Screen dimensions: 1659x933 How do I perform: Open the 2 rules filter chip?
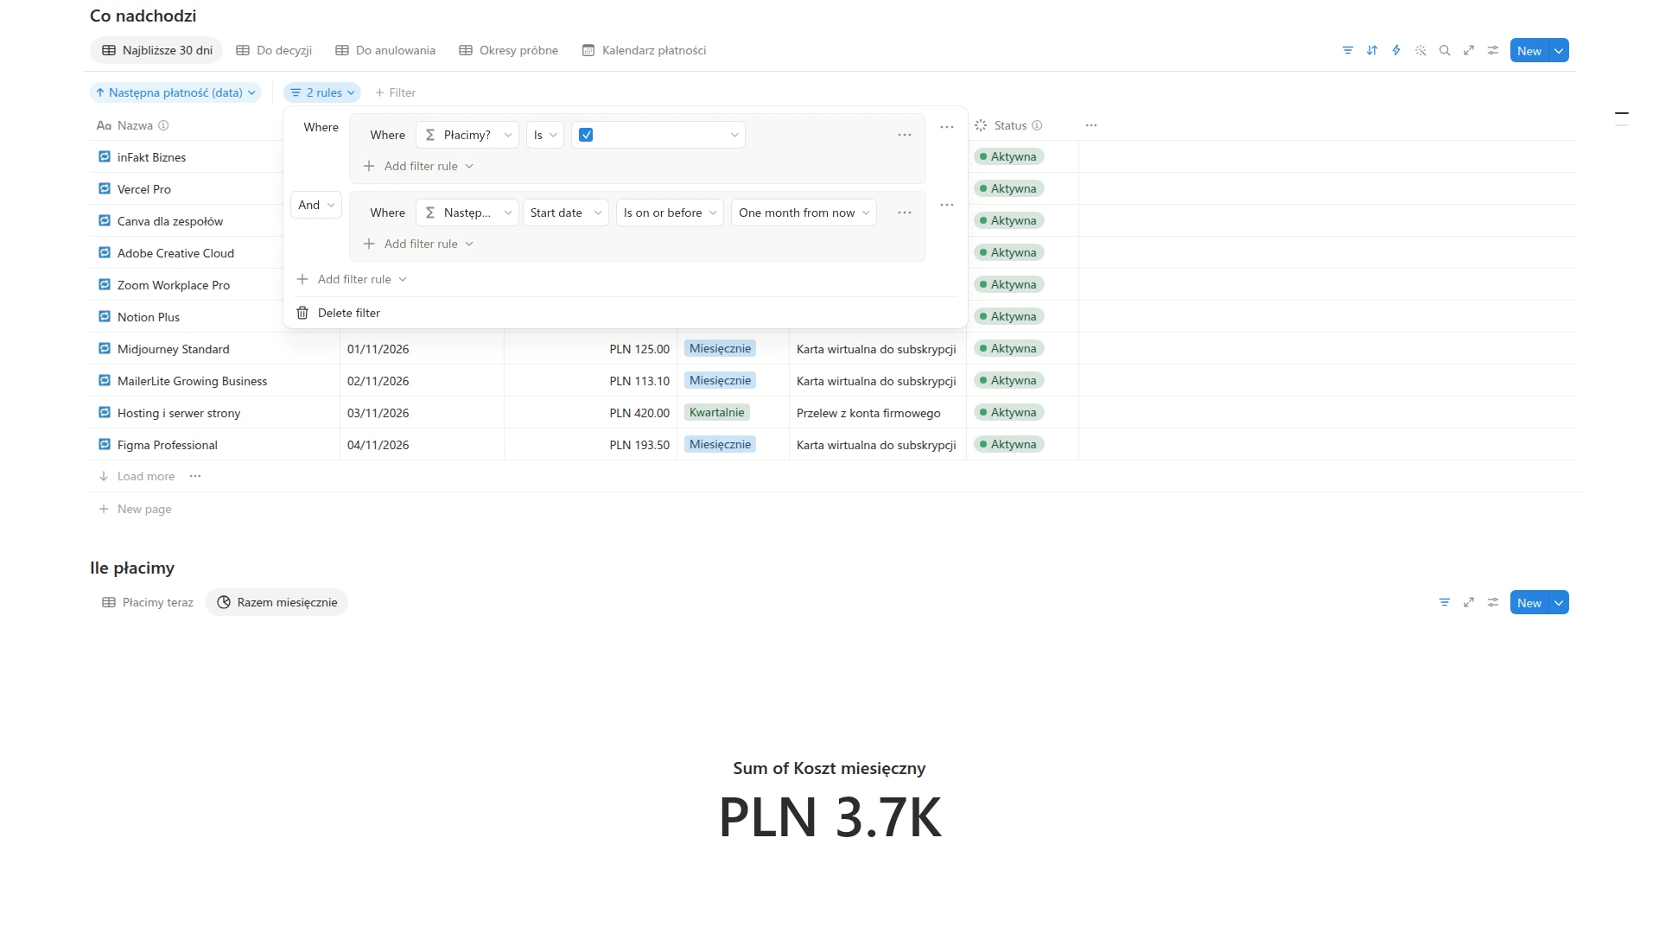coord(322,92)
